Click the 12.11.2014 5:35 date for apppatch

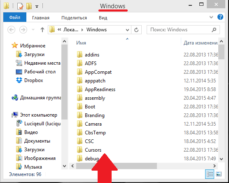(x=200, y=80)
